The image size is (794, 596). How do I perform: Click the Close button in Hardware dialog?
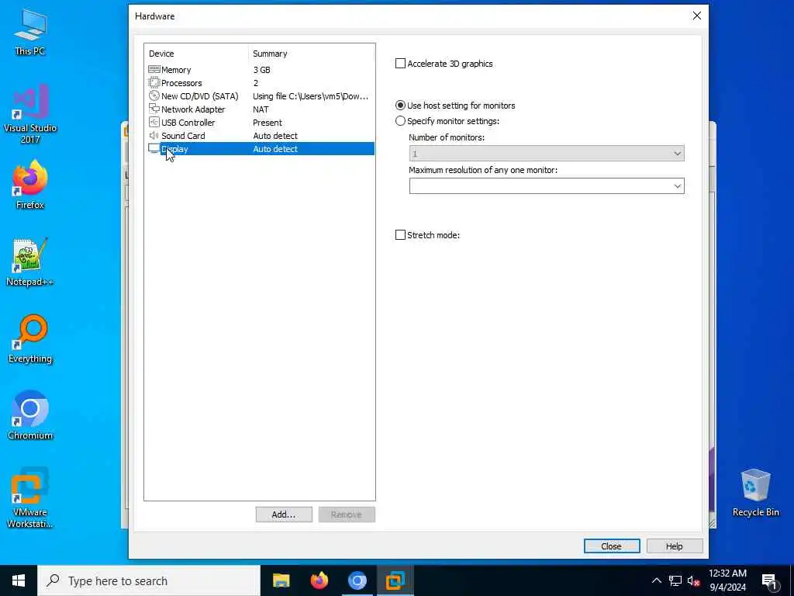tap(611, 546)
